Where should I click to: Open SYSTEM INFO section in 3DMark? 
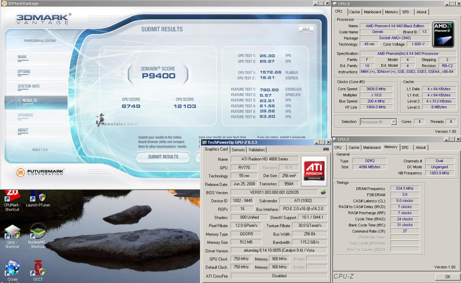point(29,86)
